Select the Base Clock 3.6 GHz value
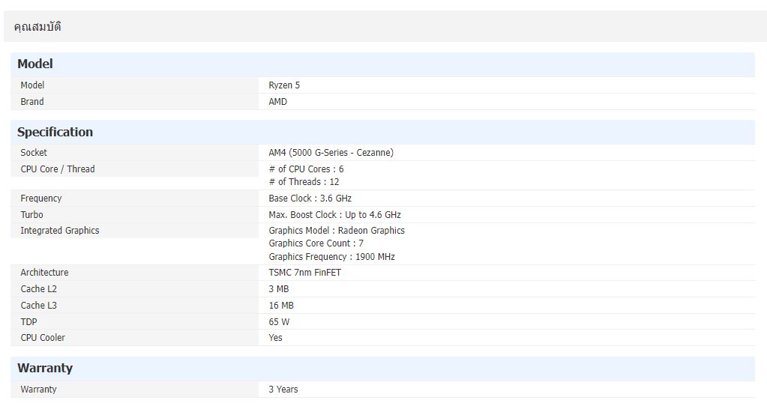The height and width of the screenshot is (409, 767). (310, 199)
